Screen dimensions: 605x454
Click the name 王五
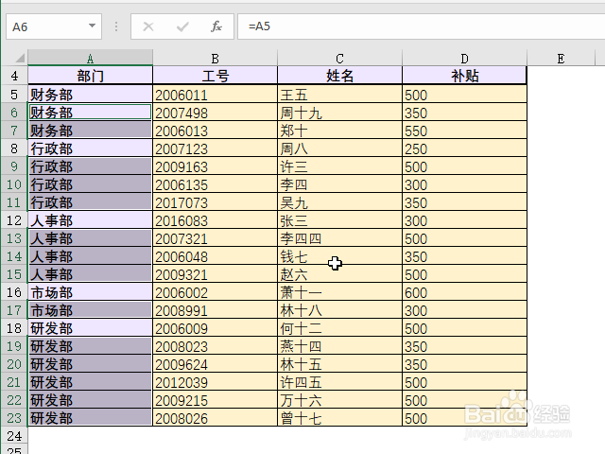pos(294,95)
